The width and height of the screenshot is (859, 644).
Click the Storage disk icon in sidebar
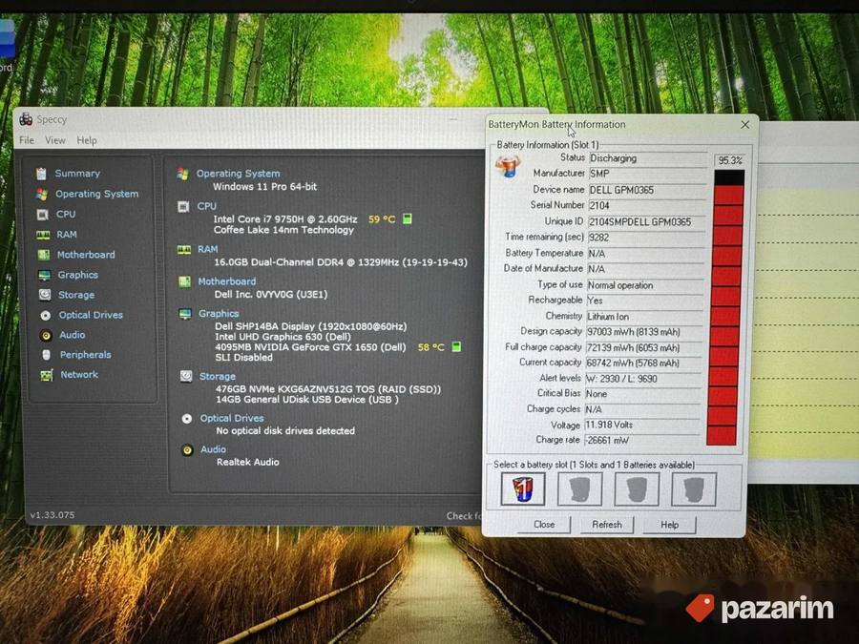click(45, 295)
